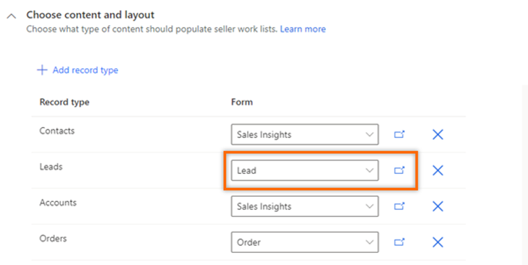
Task: Select the Leads record type label
Action: coord(51,167)
